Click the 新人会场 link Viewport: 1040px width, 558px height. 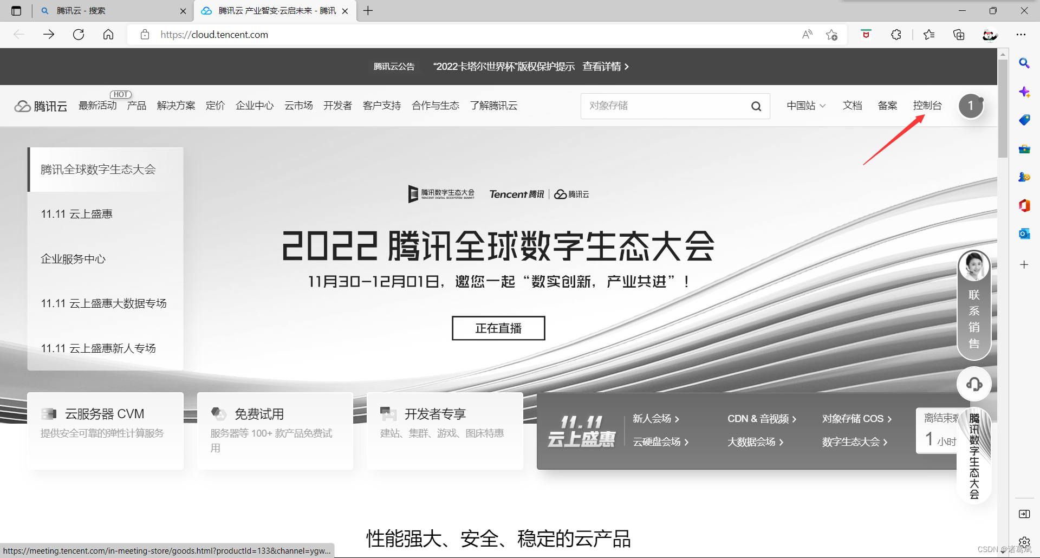[656, 419]
